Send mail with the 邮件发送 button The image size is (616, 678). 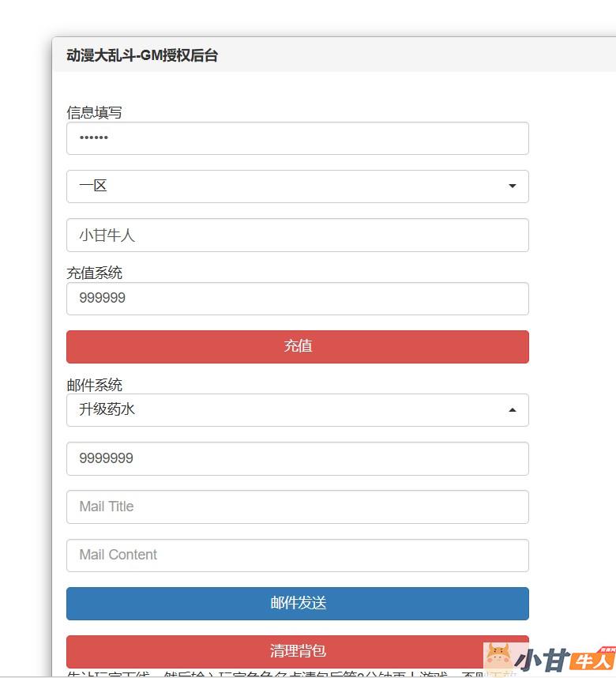(298, 604)
